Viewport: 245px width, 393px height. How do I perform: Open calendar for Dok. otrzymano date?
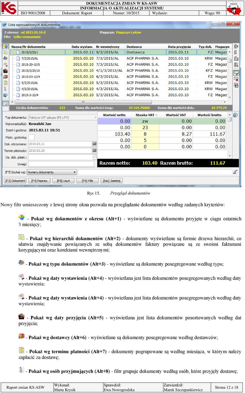(x=94, y=144)
